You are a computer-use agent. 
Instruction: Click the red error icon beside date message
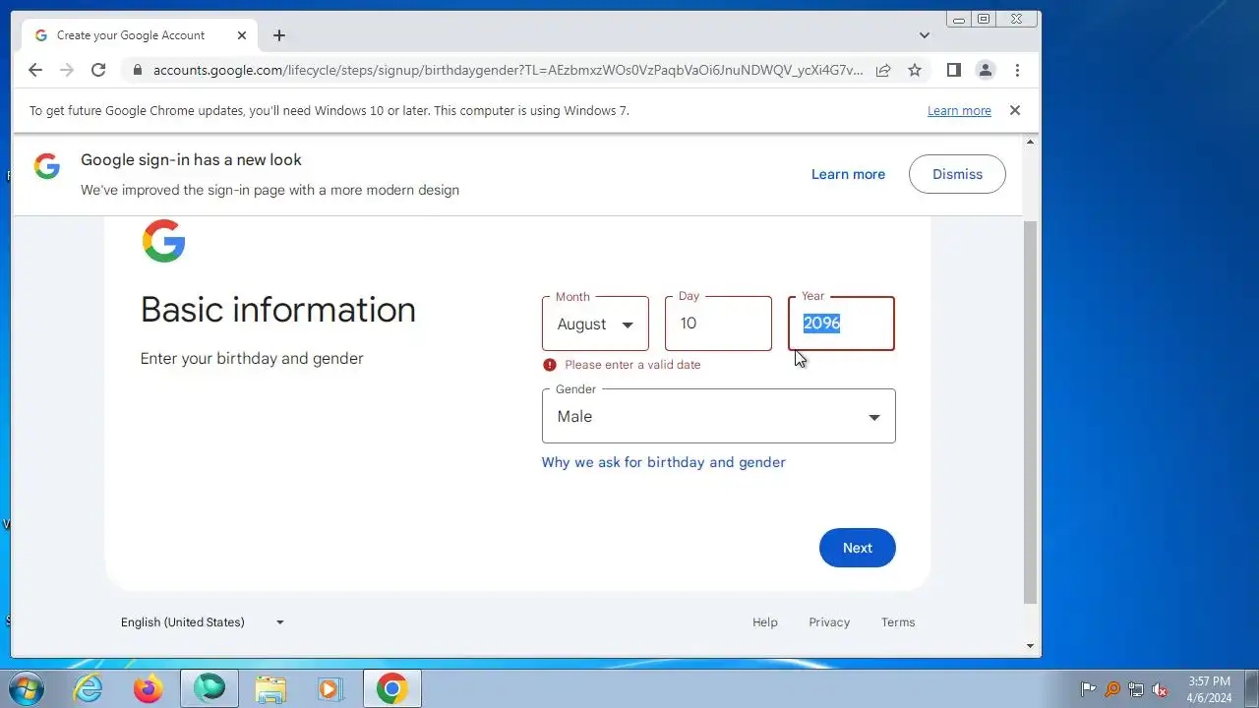coord(550,365)
